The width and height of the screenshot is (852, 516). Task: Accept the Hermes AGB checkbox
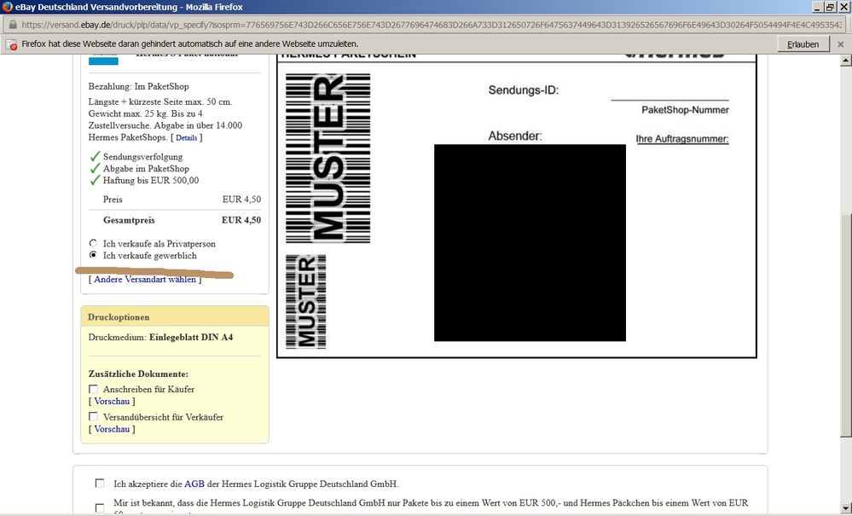[101, 484]
